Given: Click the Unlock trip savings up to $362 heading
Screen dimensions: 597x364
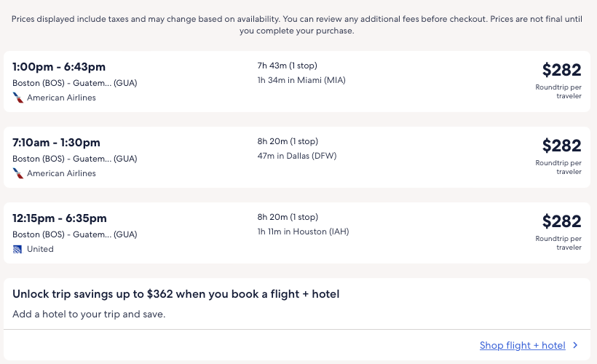Looking at the screenshot, I should point(175,294).
